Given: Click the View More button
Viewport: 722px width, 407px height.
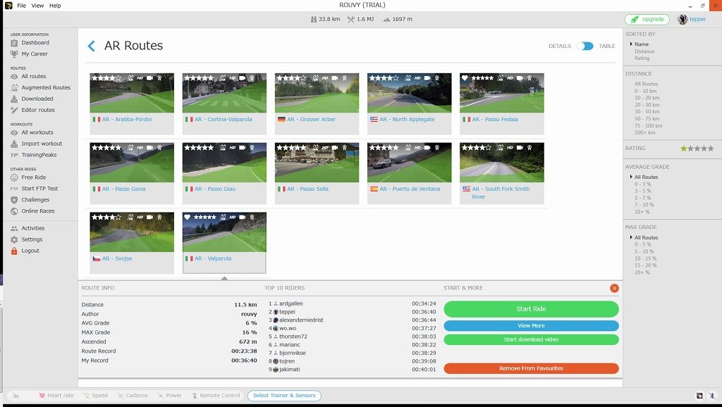Looking at the screenshot, I should point(531,325).
